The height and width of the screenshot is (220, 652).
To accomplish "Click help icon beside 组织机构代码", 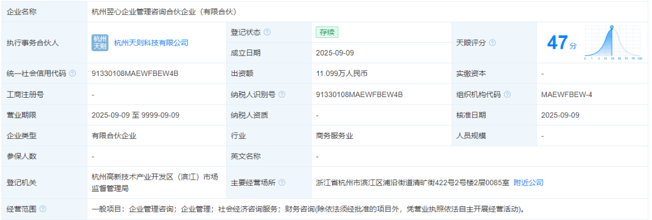I will (507, 94).
